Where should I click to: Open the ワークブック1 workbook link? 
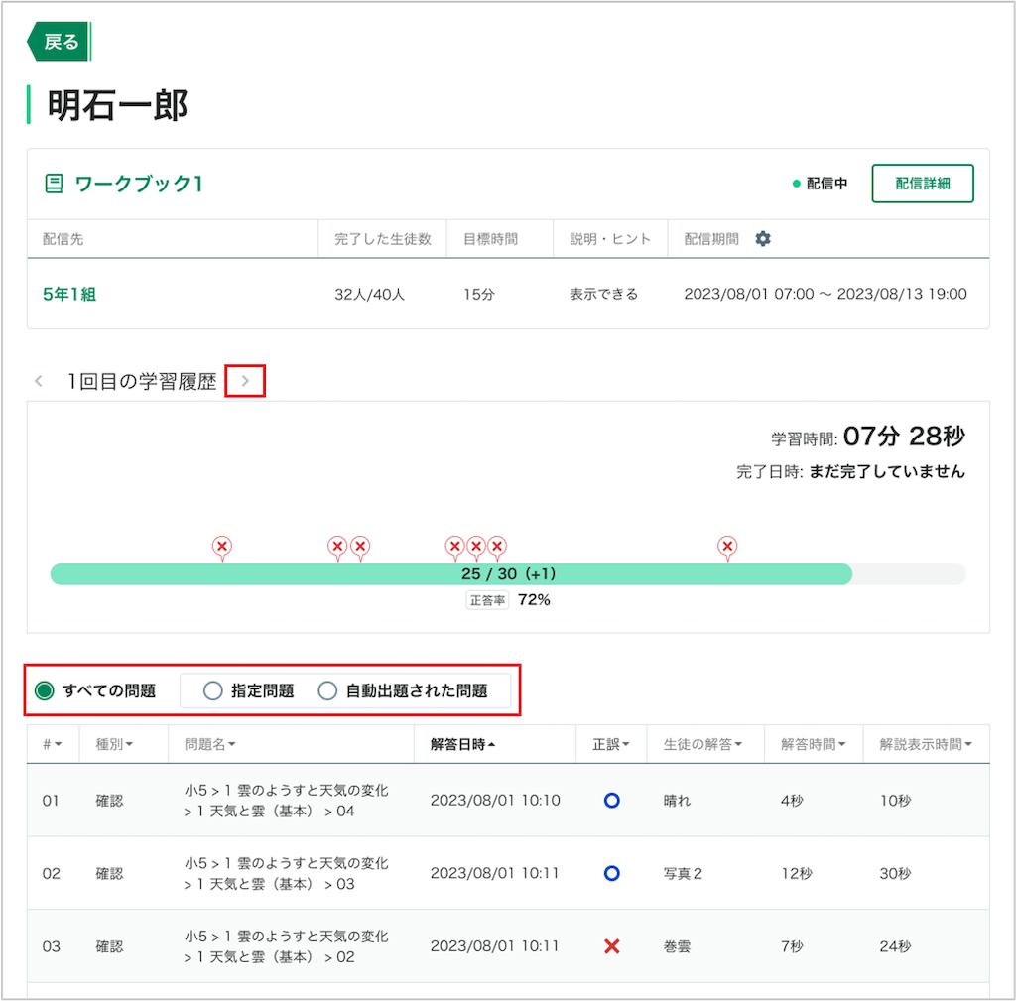[x=139, y=184]
